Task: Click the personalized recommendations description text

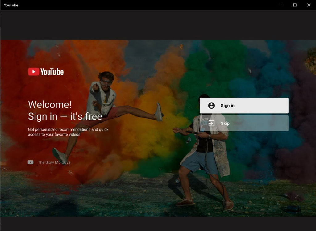Action: click(x=68, y=132)
